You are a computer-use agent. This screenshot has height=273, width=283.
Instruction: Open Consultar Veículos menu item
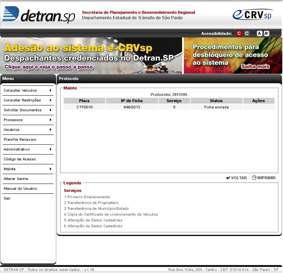coord(28,91)
